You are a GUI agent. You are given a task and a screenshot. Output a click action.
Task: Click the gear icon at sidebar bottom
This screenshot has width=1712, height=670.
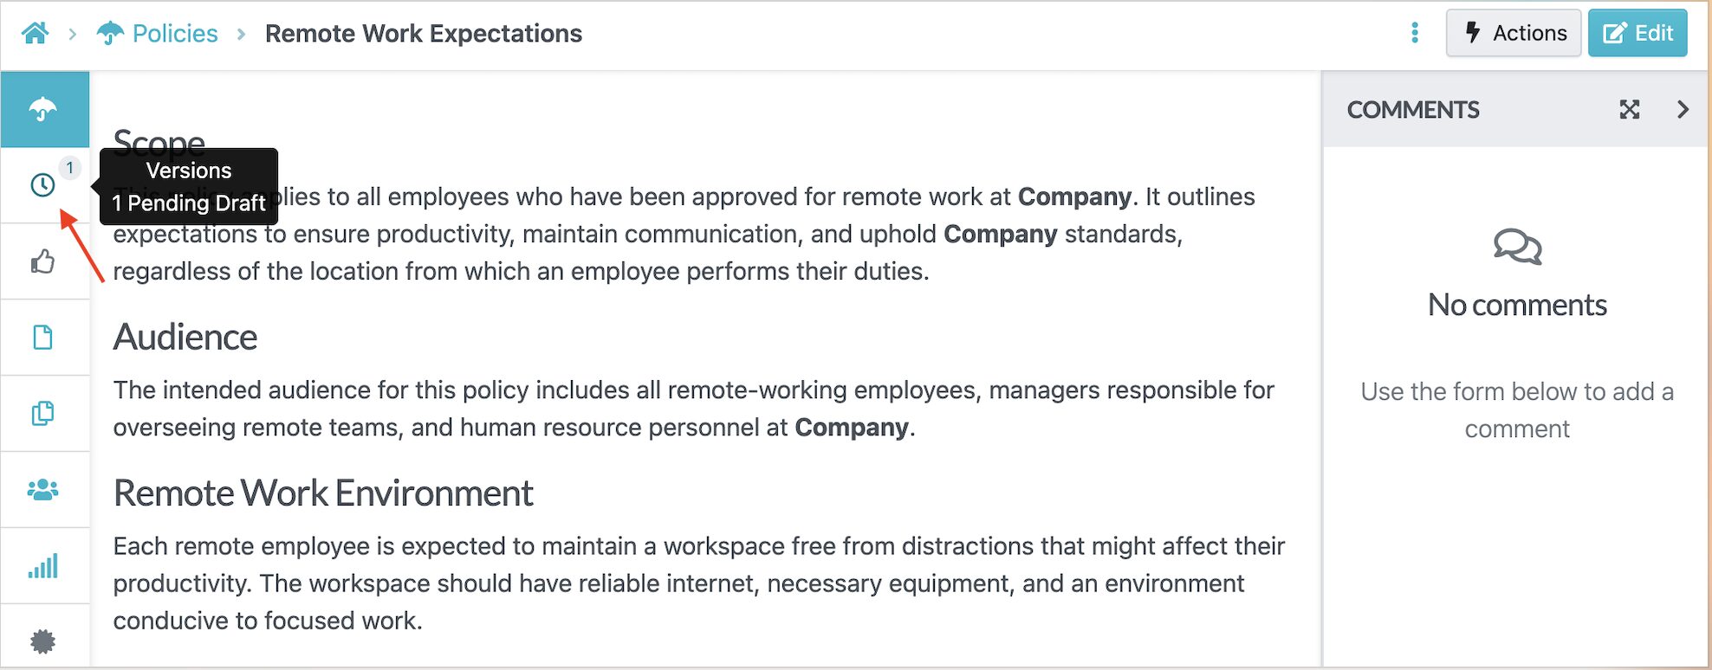tap(43, 641)
